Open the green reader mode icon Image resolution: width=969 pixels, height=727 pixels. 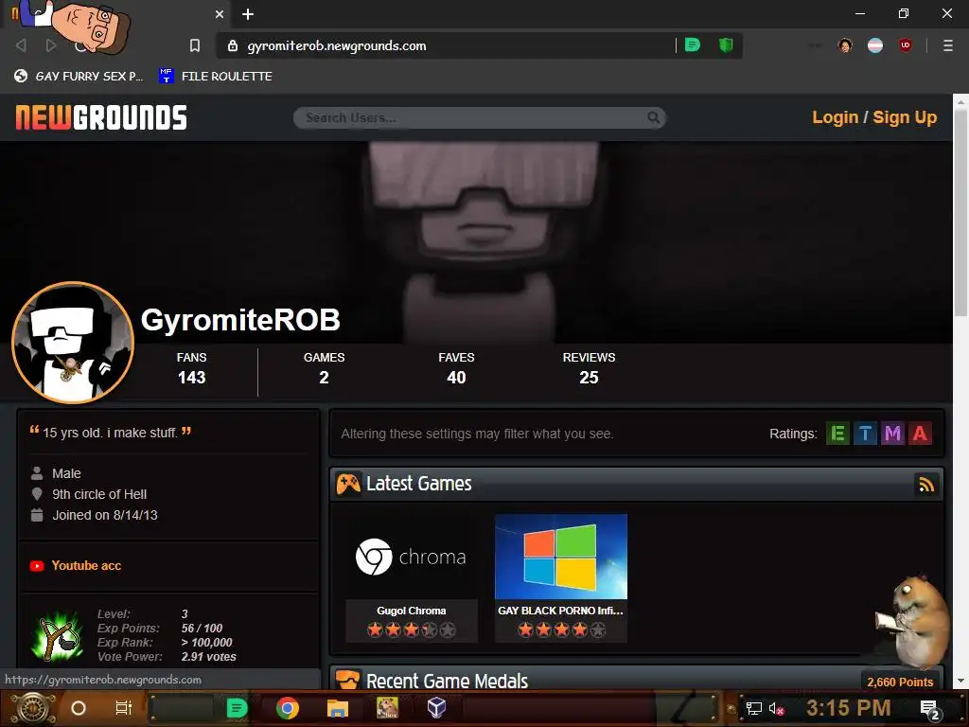[x=693, y=45]
